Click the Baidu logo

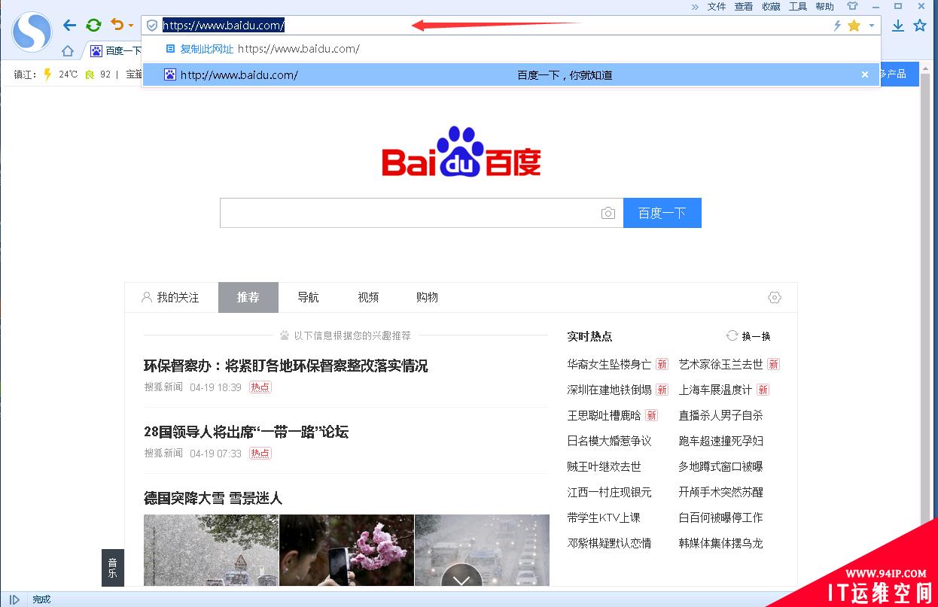(x=461, y=151)
